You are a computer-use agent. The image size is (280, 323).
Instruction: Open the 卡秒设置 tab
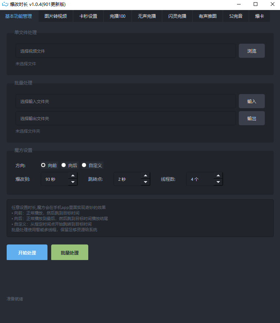tap(88, 16)
